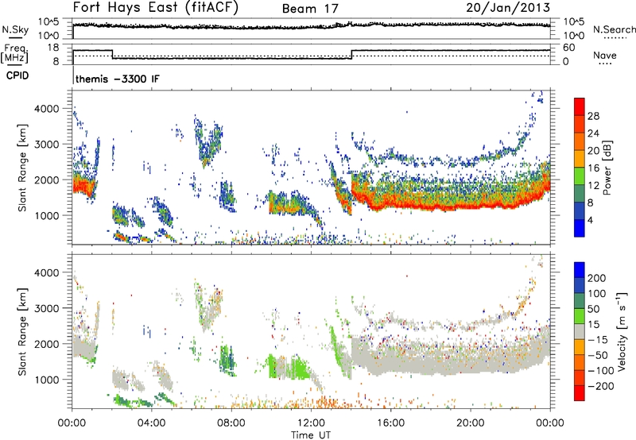The height and width of the screenshot is (440, 636).
Task: Click the left '10^5' tick on the noise axis
Action: click(48, 22)
